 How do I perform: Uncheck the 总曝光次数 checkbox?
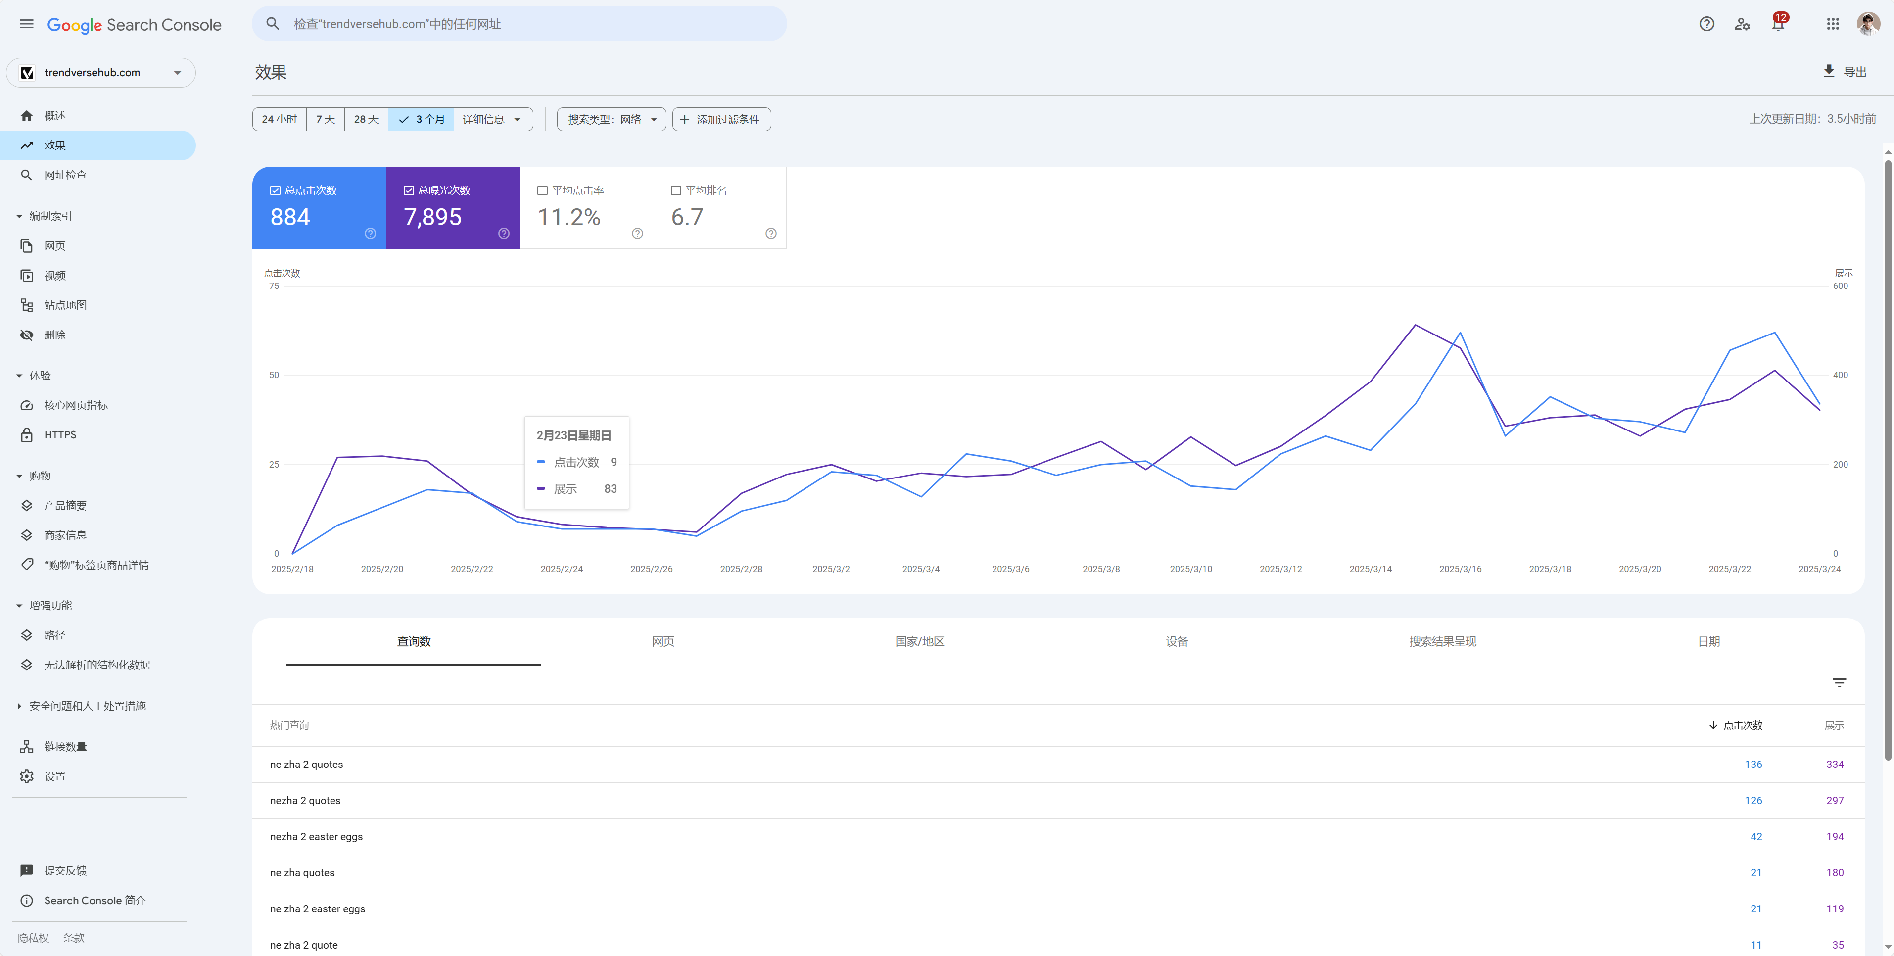(x=409, y=191)
